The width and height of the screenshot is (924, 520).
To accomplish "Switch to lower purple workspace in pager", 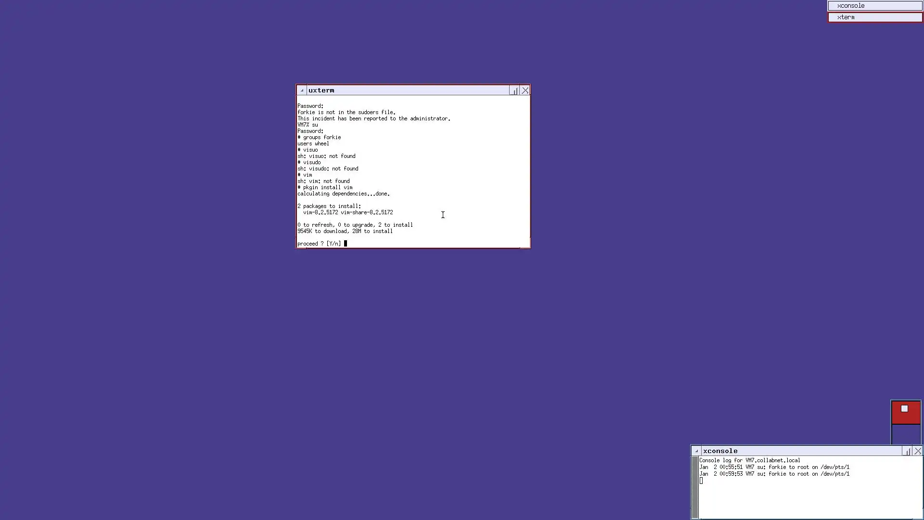I will click(906, 435).
